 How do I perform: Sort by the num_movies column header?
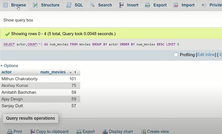pos(53,72)
